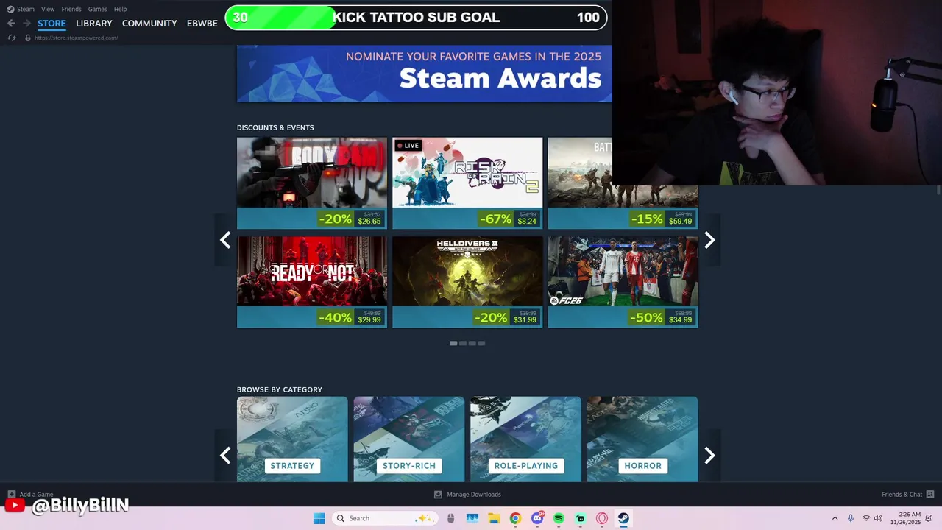Image resolution: width=942 pixels, height=530 pixels.
Task: Switch to the STORE tab
Action: point(52,24)
